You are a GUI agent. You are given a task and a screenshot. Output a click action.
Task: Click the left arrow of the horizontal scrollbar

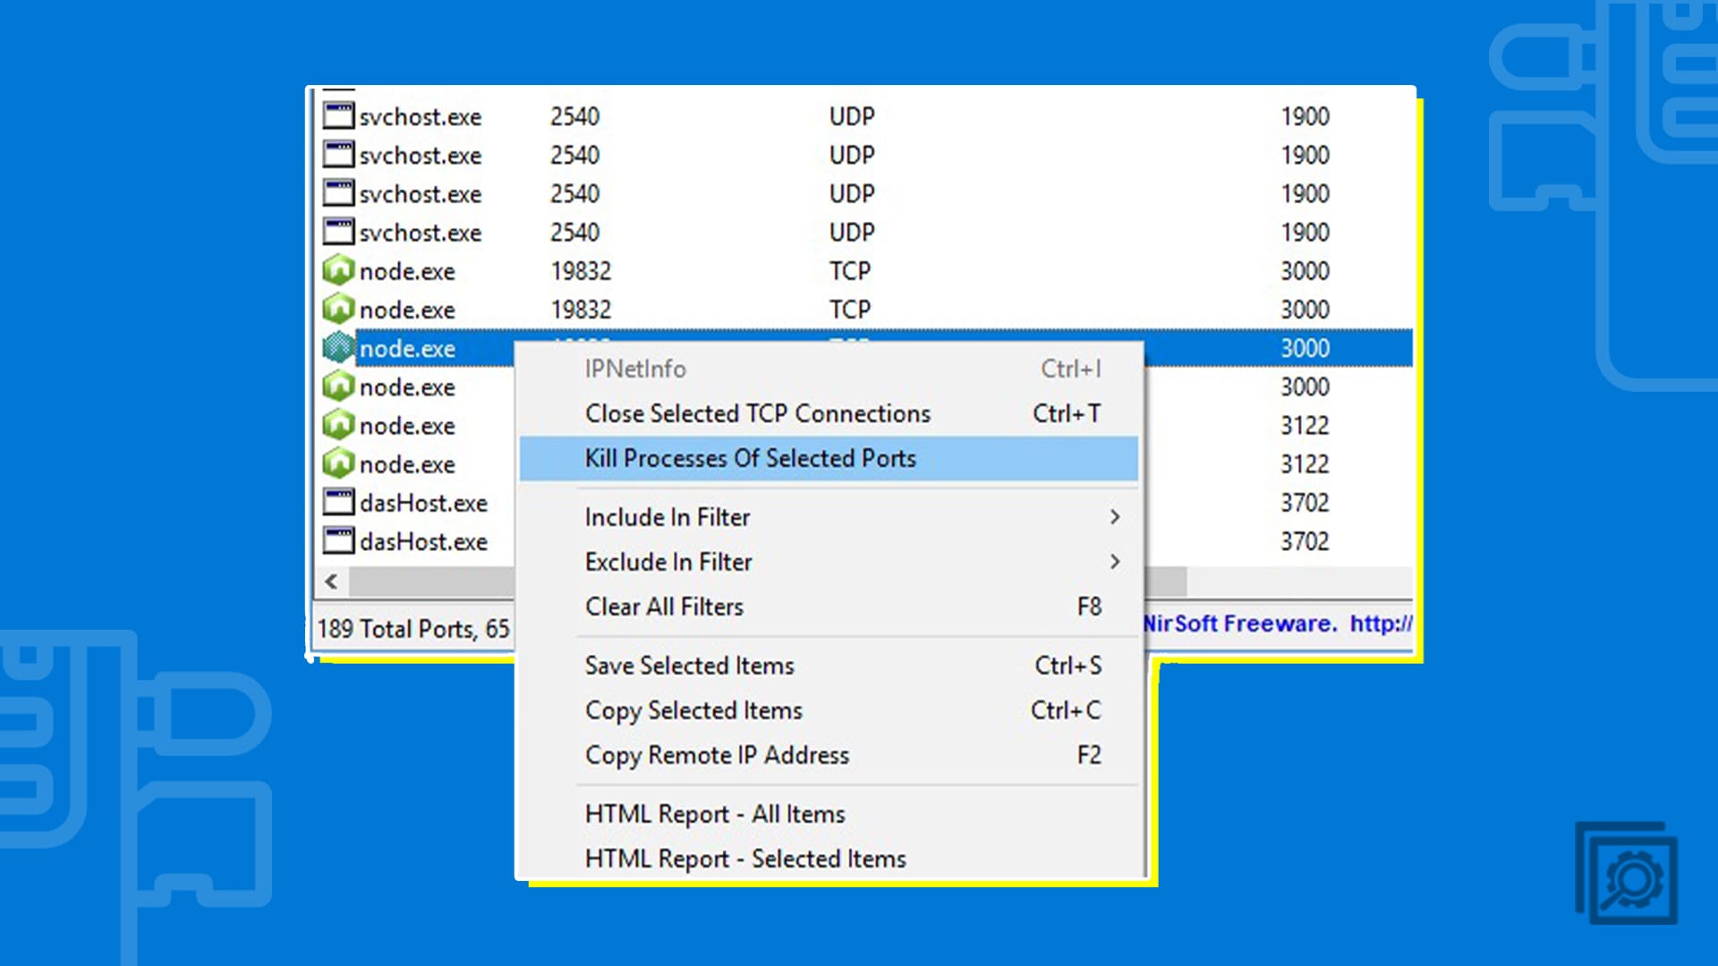[330, 581]
